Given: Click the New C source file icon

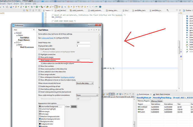Looking at the screenshot, I should 21,7.
